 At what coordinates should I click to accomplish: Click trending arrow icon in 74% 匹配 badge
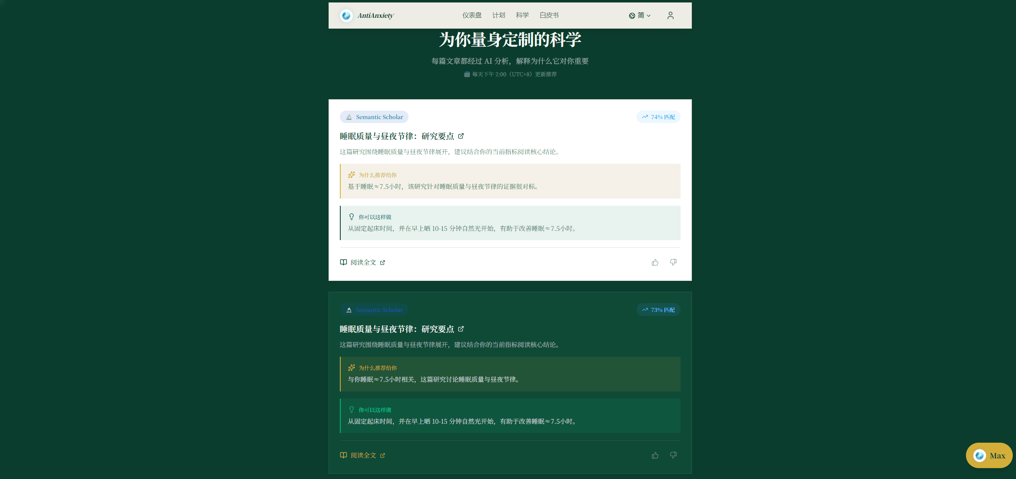645,117
